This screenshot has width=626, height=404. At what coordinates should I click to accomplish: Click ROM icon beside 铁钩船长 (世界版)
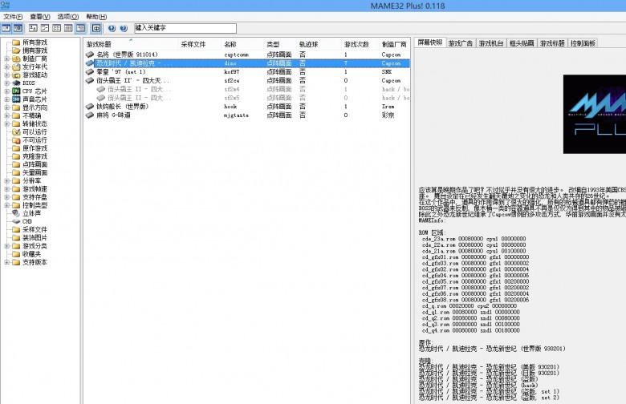point(90,107)
